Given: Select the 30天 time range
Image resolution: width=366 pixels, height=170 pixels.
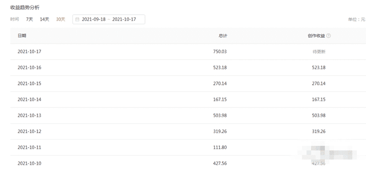Looking at the screenshot, I should [x=60, y=19].
